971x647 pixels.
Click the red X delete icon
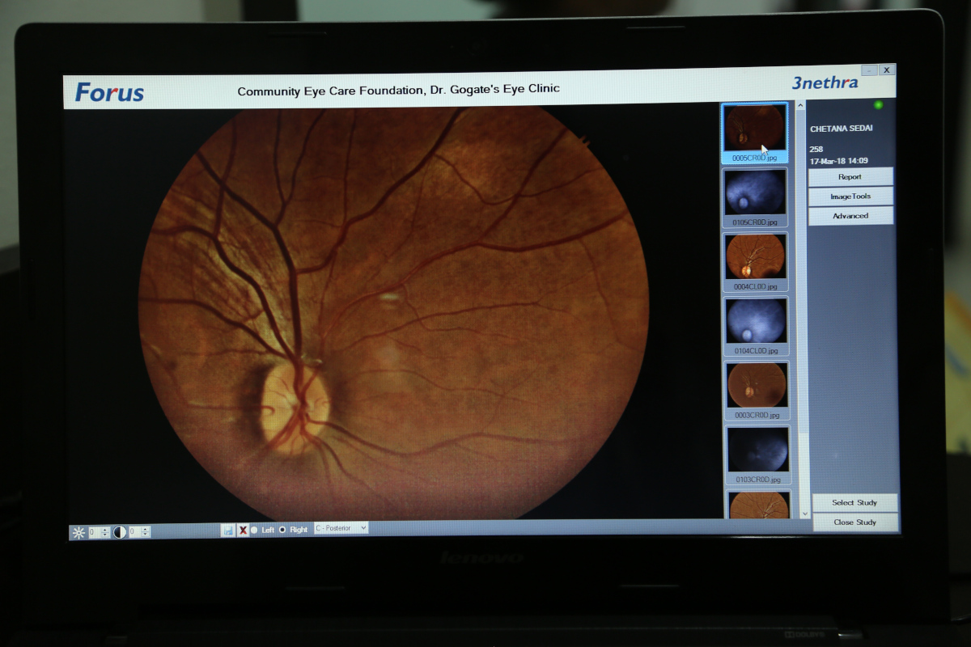point(243,530)
